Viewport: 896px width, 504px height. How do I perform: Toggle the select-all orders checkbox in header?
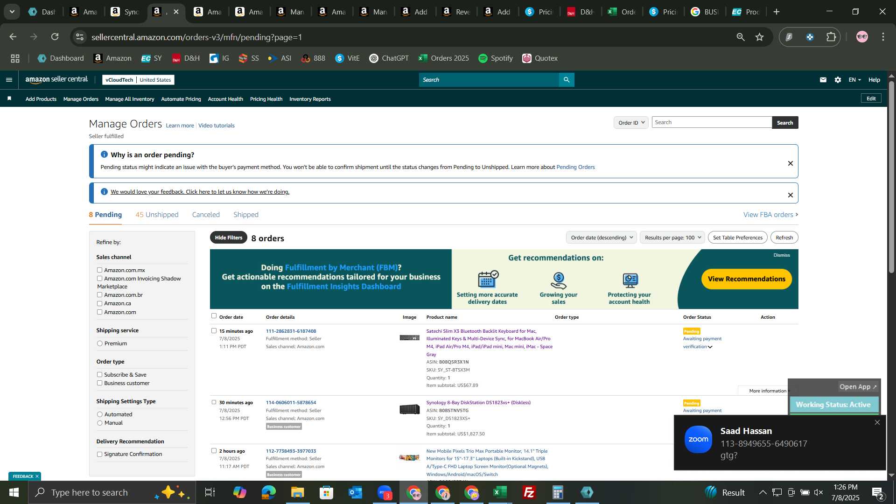pos(214,316)
